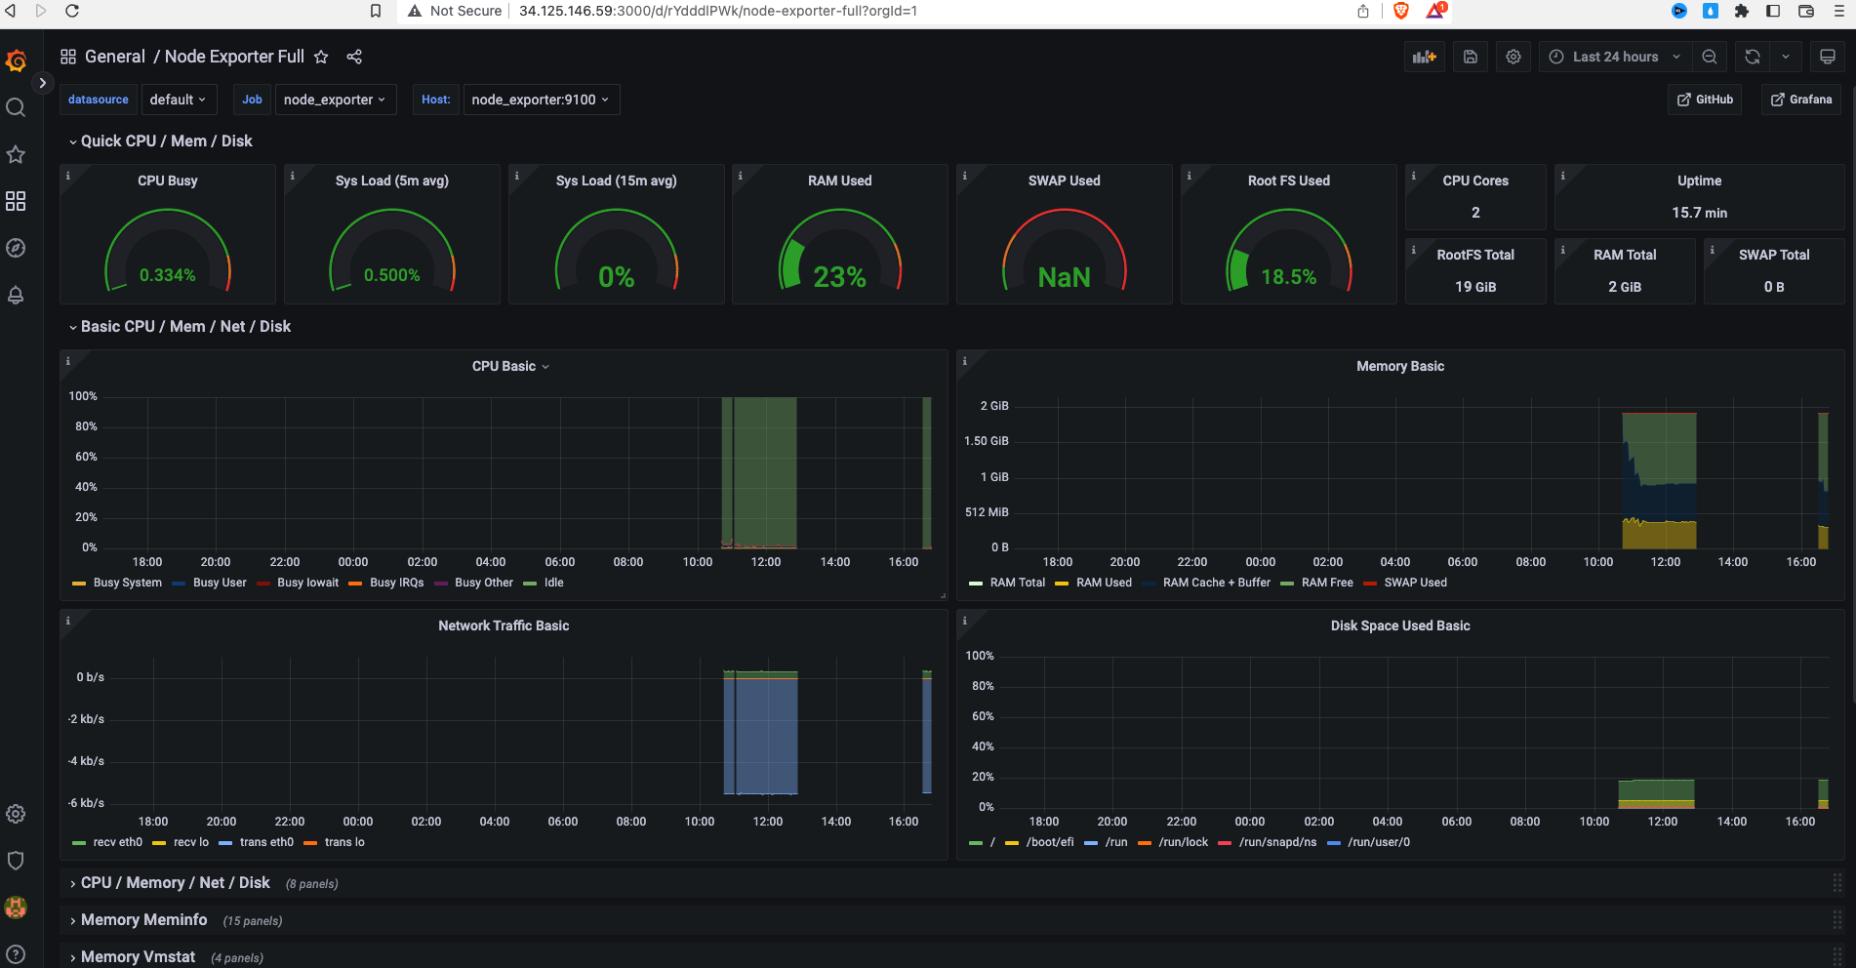Toggle RAM Used series in Memory Basic legend
This screenshot has width=1856, height=968.
coord(1104,583)
